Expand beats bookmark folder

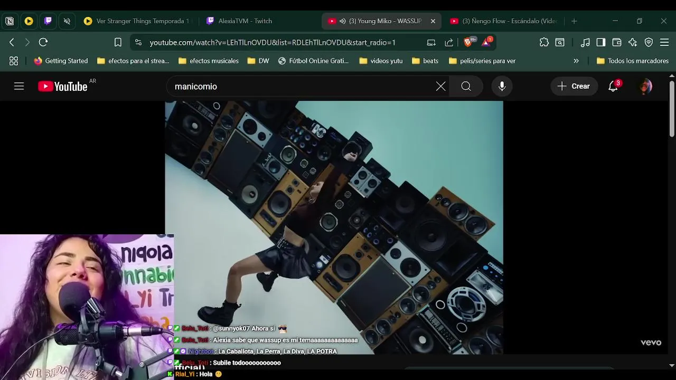pos(425,61)
